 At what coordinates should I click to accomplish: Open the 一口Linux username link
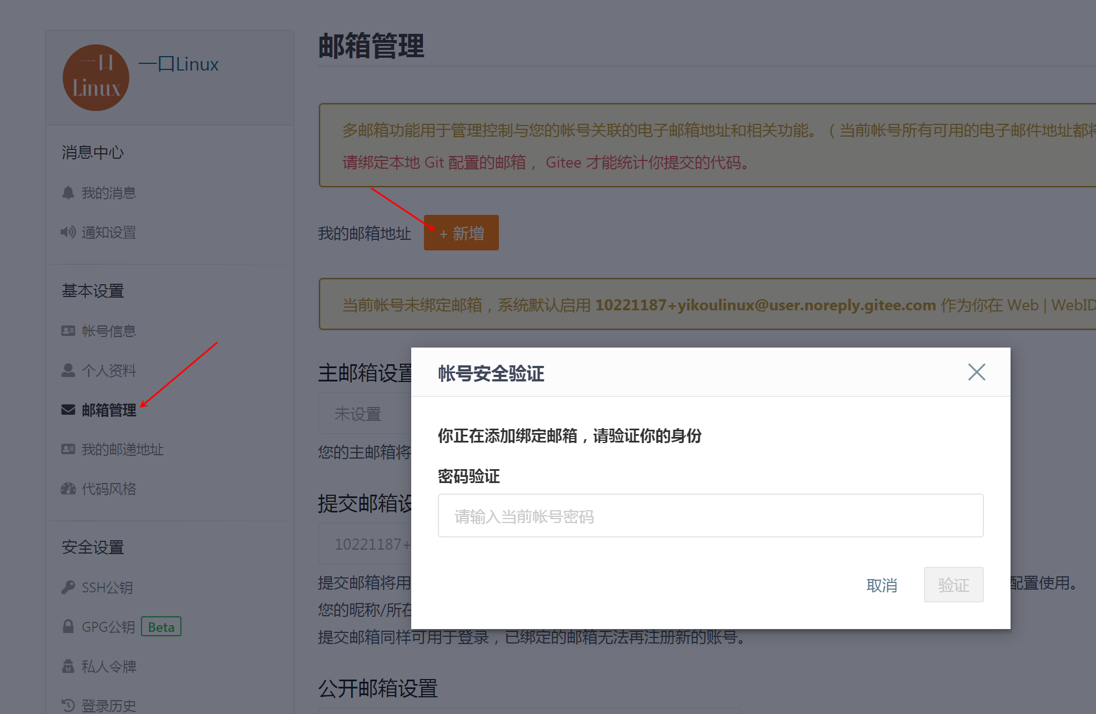(178, 64)
